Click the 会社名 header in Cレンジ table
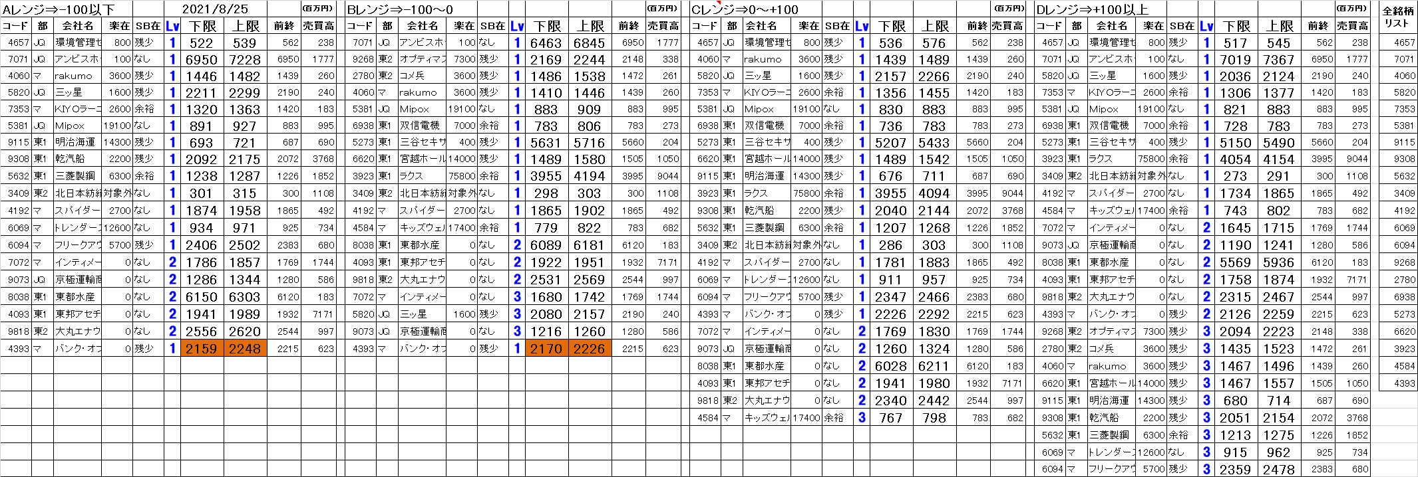This screenshot has height=477, width=1418. [x=767, y=26]
